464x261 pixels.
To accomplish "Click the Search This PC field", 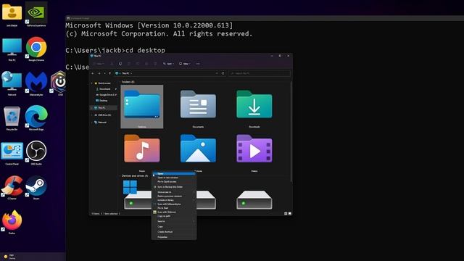I will [260, 73].
